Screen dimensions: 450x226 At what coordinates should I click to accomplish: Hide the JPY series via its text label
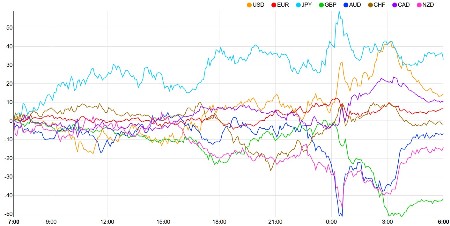[307, 5]
